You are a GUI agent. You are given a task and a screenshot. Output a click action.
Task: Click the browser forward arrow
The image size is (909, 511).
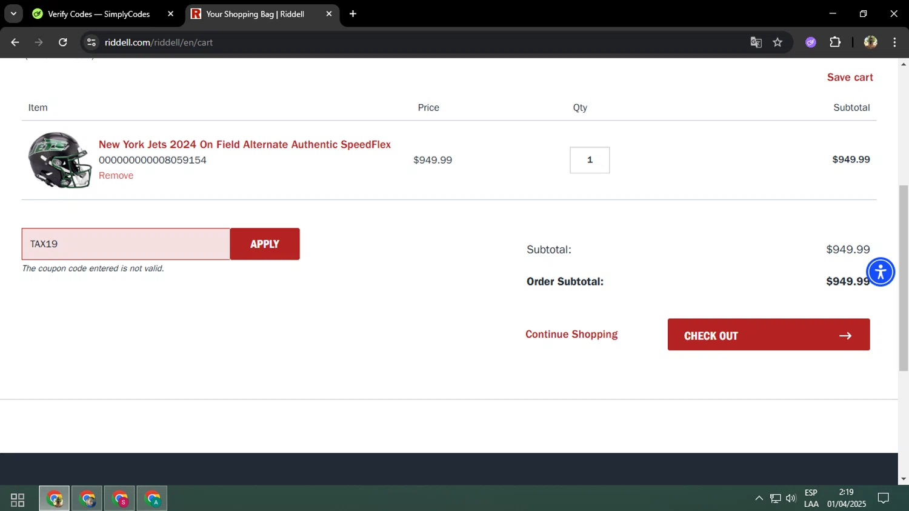point(39,42)
